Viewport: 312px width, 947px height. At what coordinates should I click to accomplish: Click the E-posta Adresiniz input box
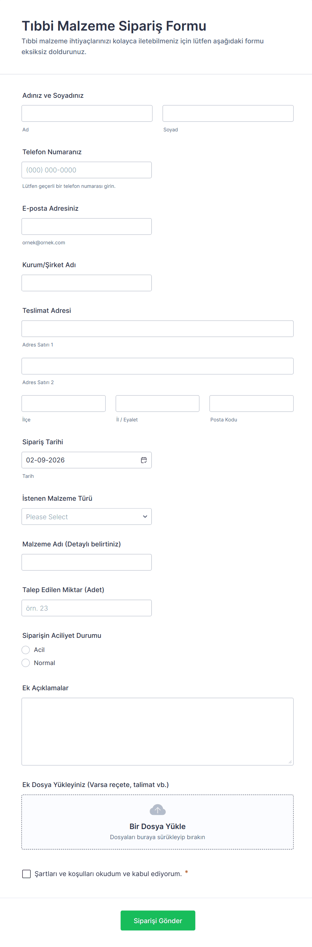[86, 227]
